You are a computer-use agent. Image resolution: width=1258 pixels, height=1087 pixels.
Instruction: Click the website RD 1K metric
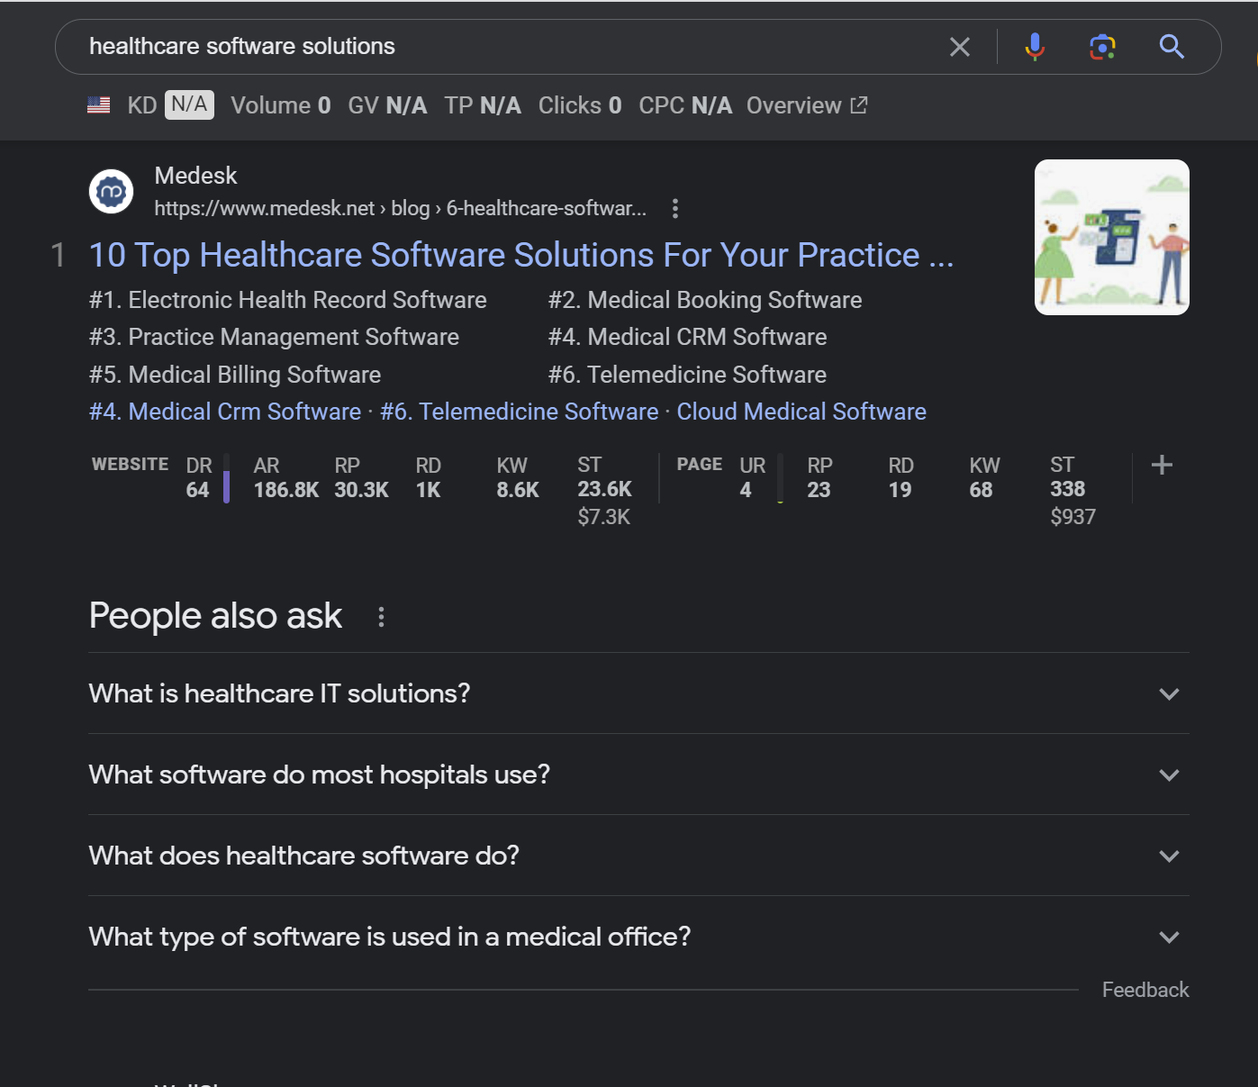pyautogui.click(x=429, y=477)
